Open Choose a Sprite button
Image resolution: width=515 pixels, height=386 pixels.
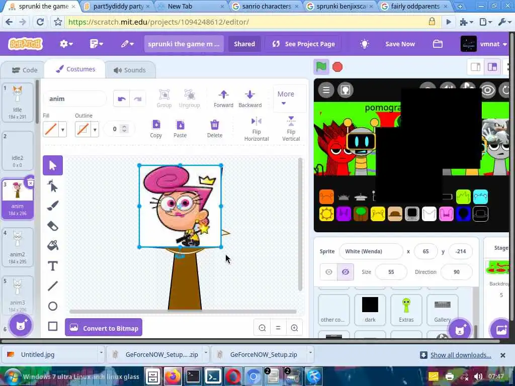click(x=459, y=329)
